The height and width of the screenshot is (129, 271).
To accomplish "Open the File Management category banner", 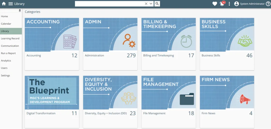I will [x=169, y=93].
